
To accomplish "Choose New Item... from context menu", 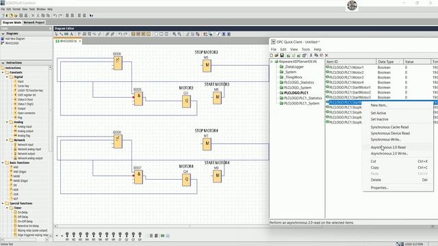I will (378, 105).
